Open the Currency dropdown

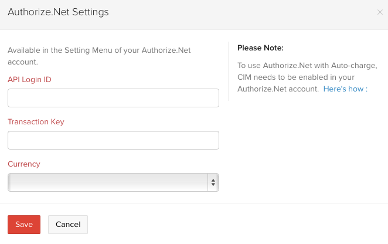click(108, 182)
